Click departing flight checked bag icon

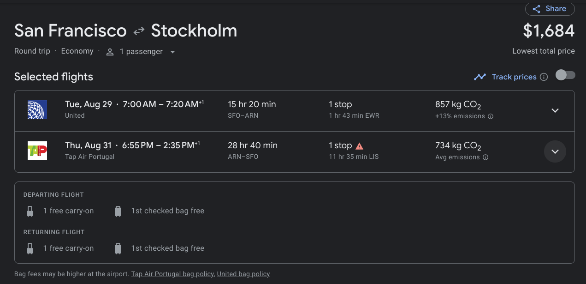(118, 211)
